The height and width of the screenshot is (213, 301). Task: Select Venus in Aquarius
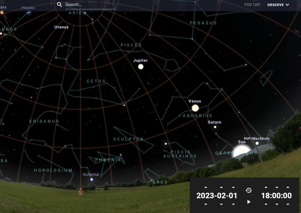[195, 108]
